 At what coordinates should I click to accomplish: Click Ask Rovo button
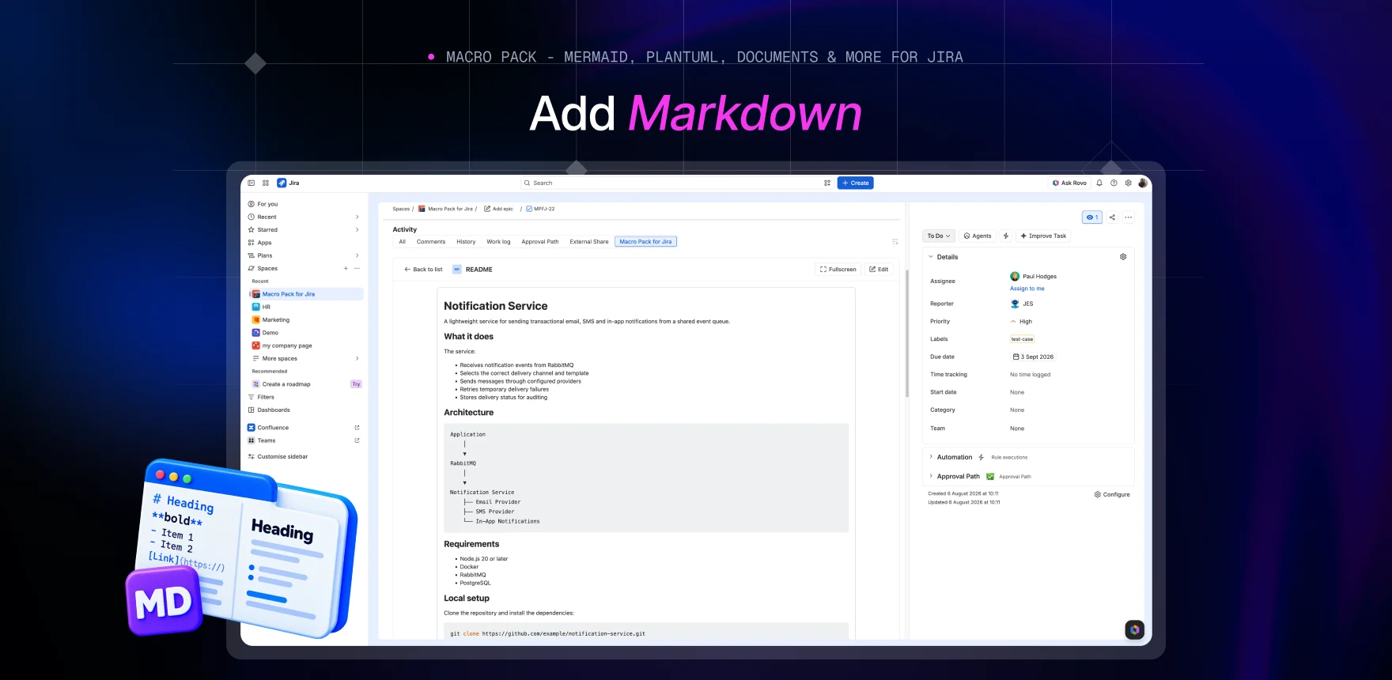[x=1069, y=183]
